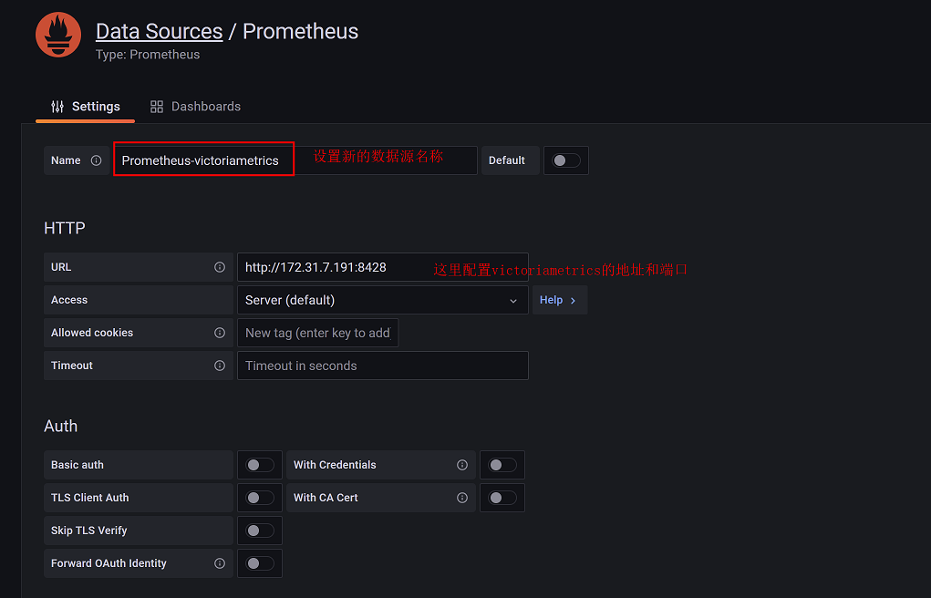
Task: Open the Data Sources breadcrumb link
Action: 159,31
